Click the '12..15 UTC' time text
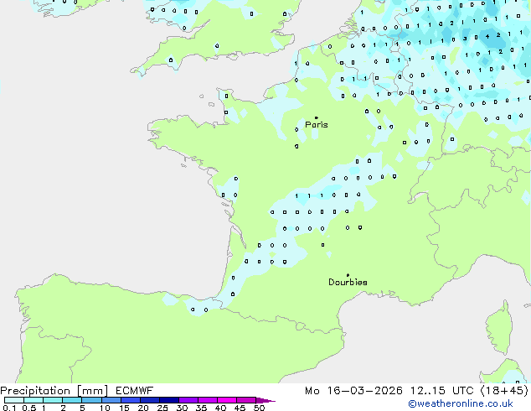The height and width of the screenshot is (411, 531). [441, 391]
